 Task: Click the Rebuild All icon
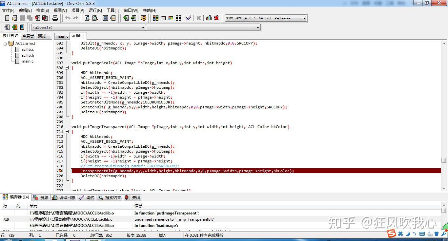[178, 18]
